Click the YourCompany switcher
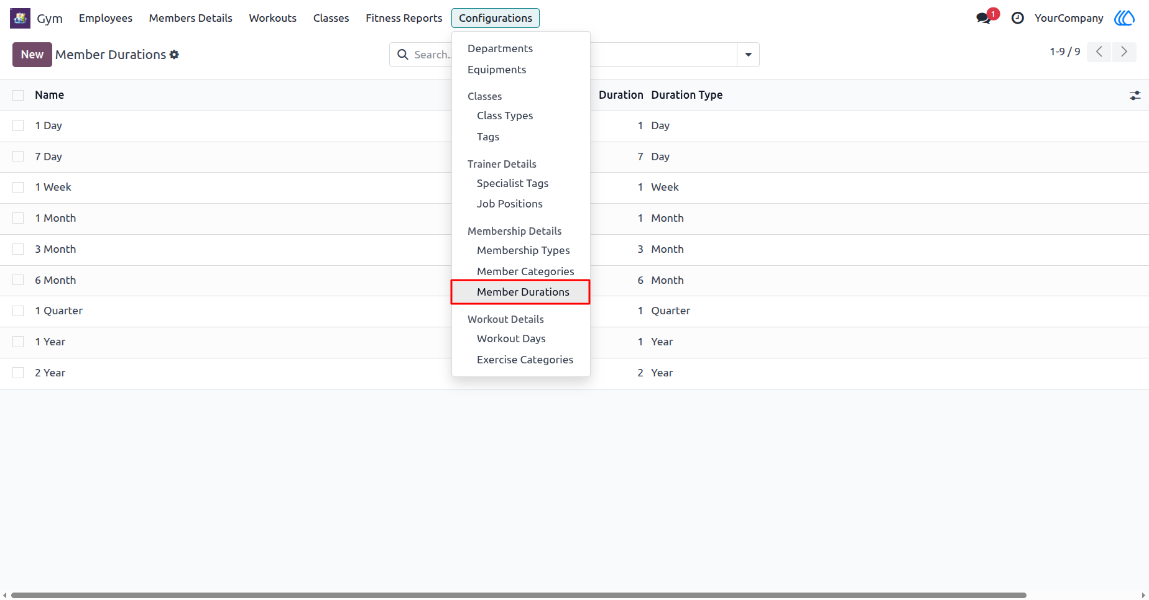The image size is (1149, 600). tap(1069, 18)
